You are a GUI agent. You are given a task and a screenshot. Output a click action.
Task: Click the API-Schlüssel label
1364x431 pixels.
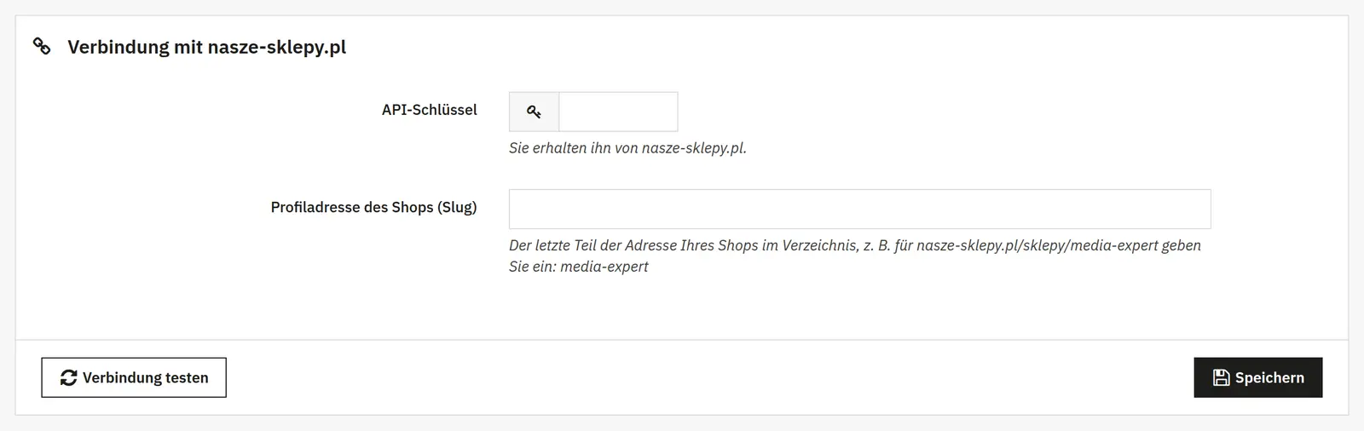tap(430, 110)
